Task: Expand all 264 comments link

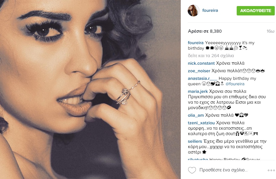Action: click(x=211, y=56)
